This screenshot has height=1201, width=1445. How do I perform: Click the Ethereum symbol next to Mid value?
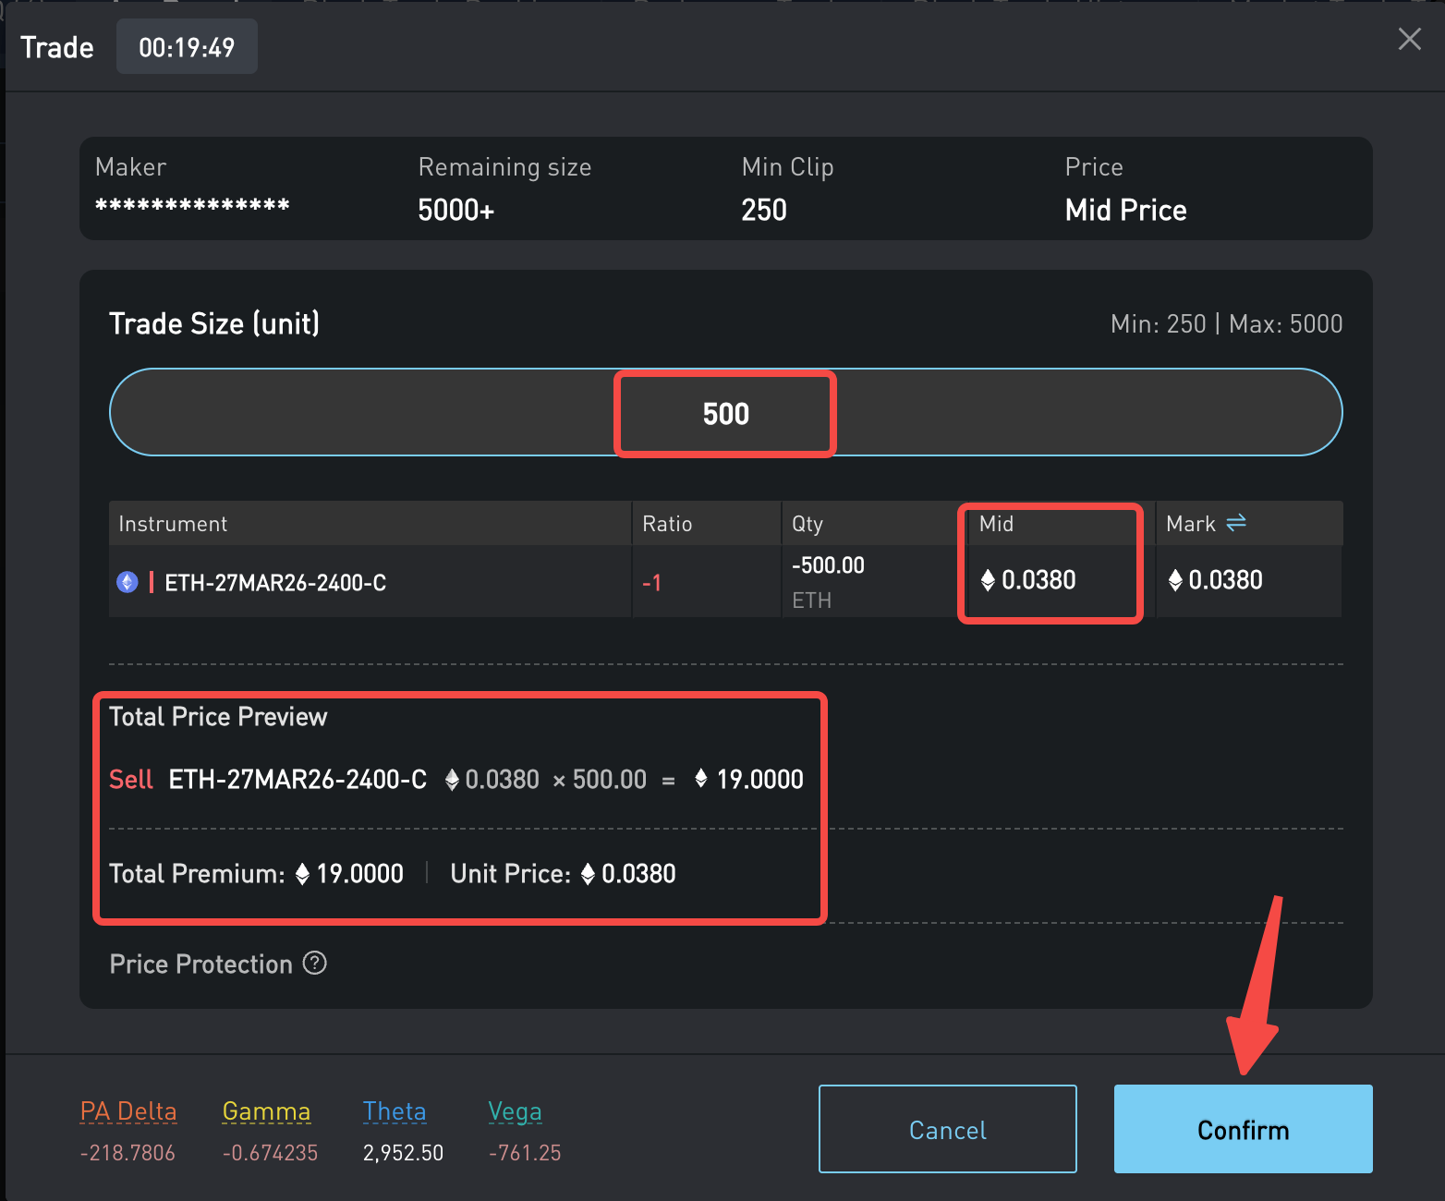coord(988,580)
